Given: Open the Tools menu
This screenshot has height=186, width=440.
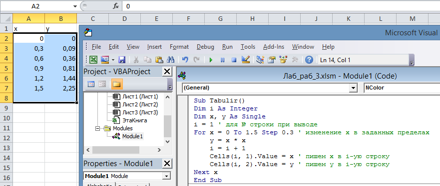Looking at the screenshot, I should (248, 47).
